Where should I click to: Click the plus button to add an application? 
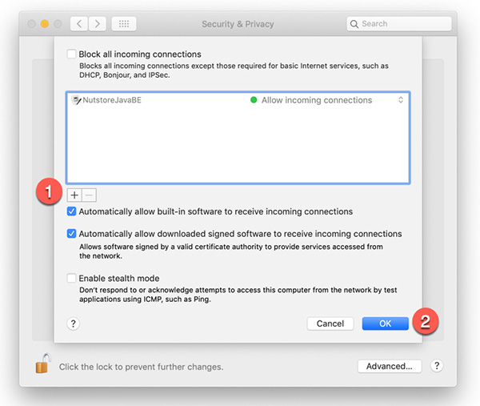tap(74, 195)
